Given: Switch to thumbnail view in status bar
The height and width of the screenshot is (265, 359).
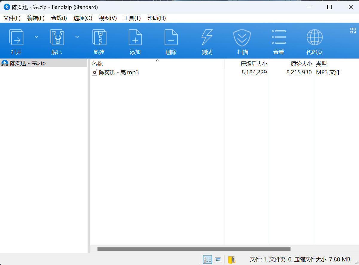Looking at the screenshot, I should (x=218, y=260).
